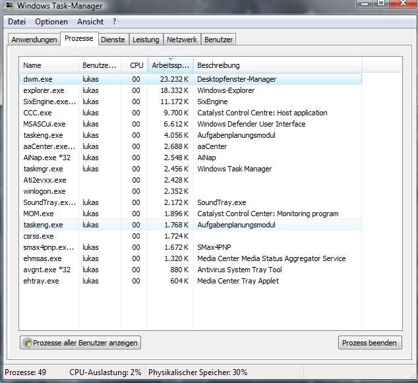Select the SoundTray.ex... process name
The height and width of the screenshot is (383, 418).
[x=49, y=202]
